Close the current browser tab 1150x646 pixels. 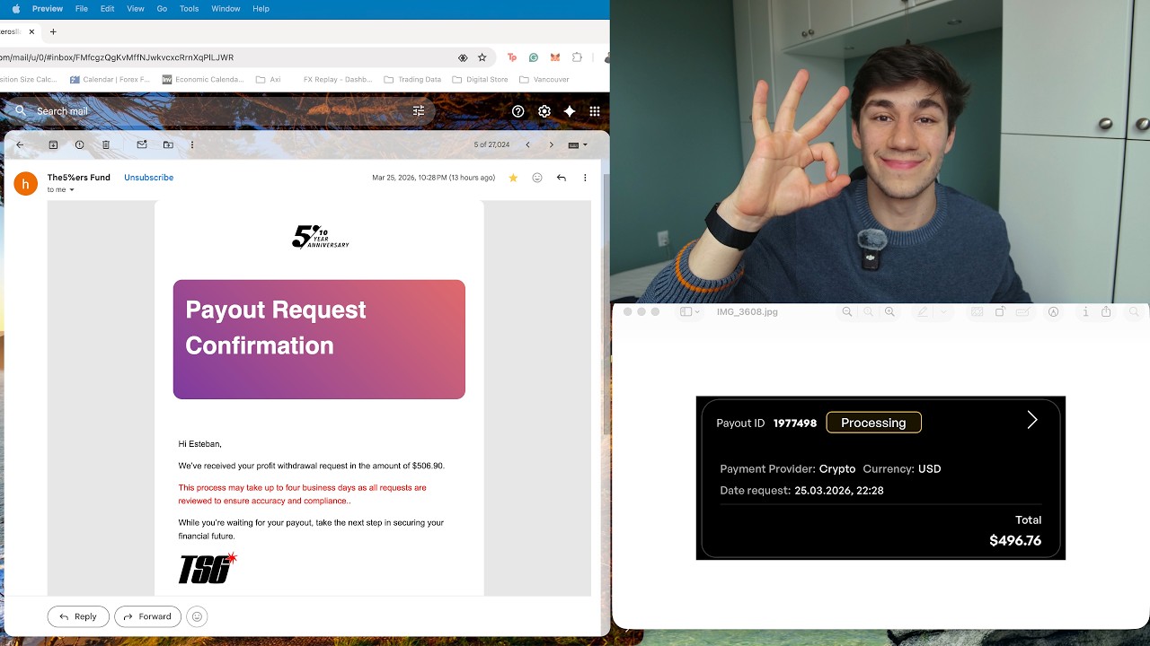[x=32, y=31]
